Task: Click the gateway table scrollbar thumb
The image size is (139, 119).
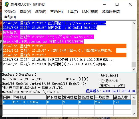Action: coord(134,102)
